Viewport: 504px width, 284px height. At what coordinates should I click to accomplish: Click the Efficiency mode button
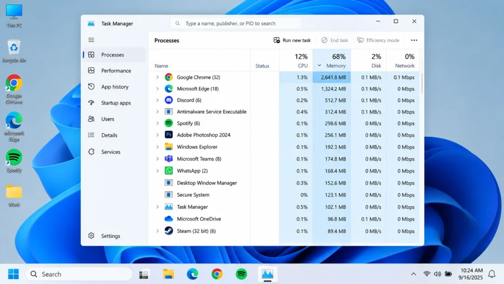pyautogui.click(x=378, y=40)
